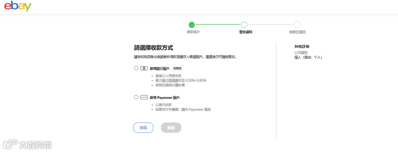Click the 返回 button
The image size is (398, 152).
pyautogui.click(x=143, y=128)
